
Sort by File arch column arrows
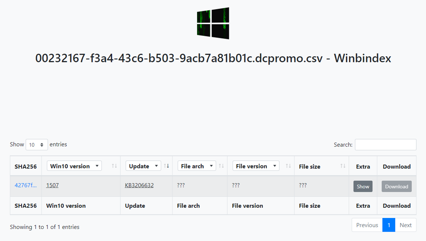point(221,166)
